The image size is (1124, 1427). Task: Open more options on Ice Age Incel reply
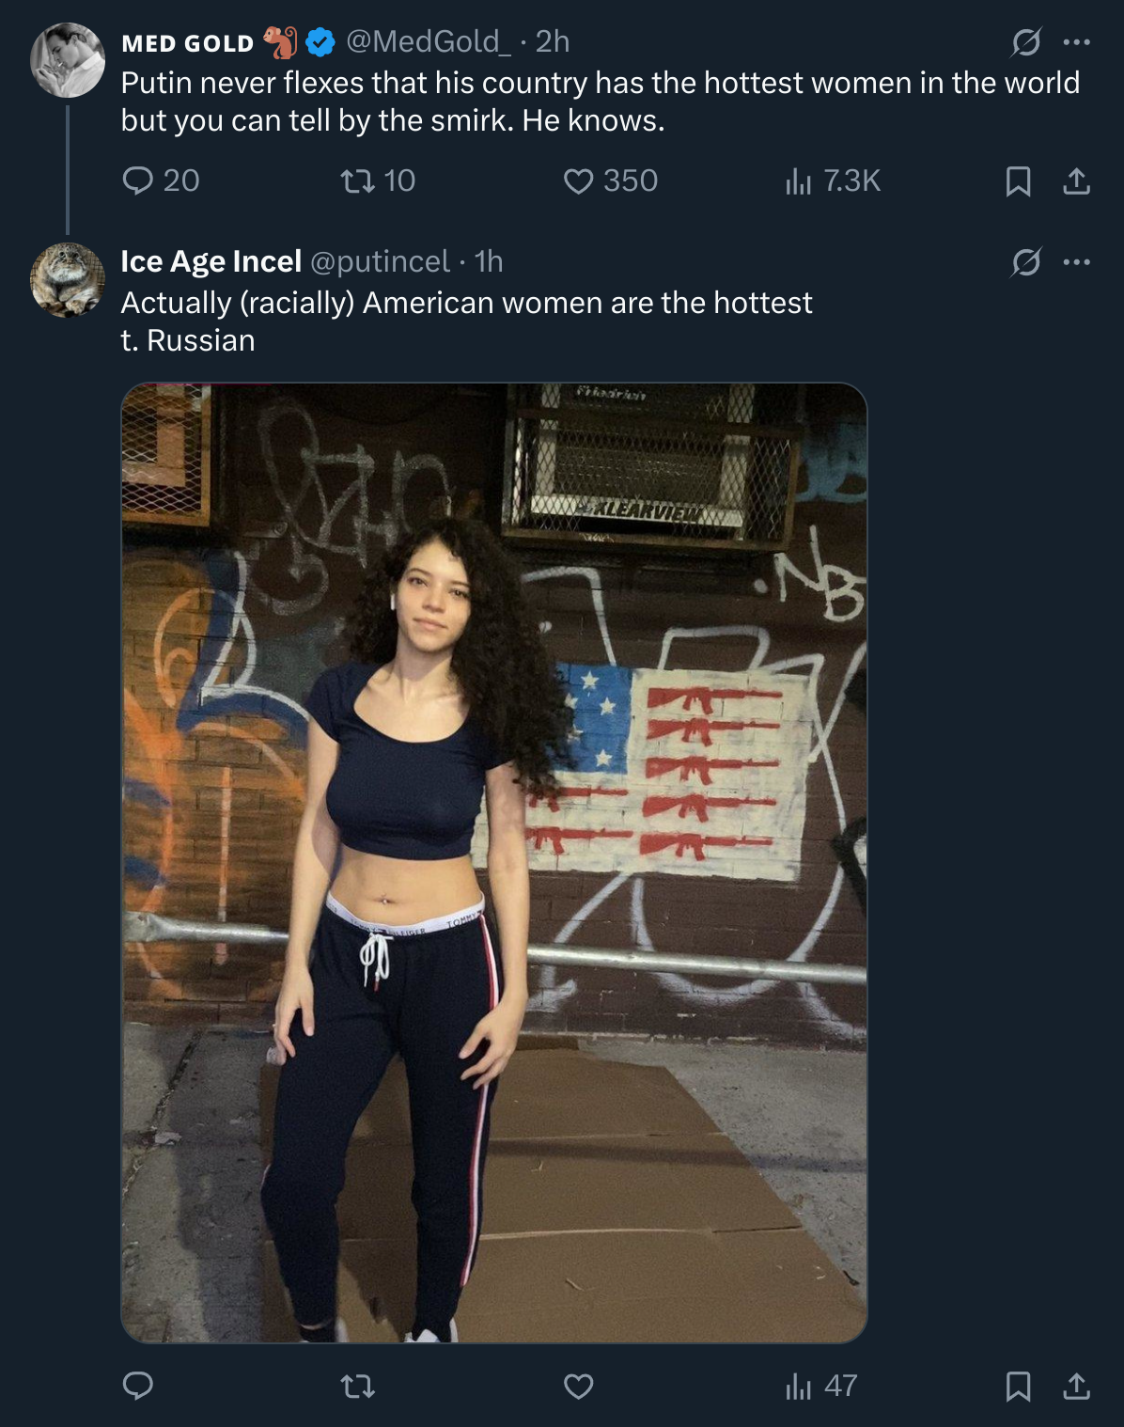pos(1076,262)
